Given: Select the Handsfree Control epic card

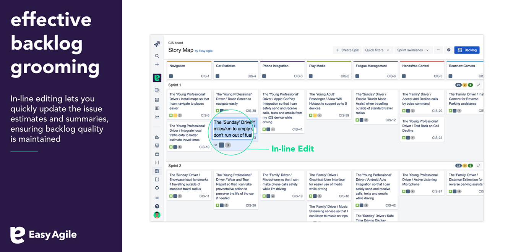Looking at the screenshot, I should (422, 70).
